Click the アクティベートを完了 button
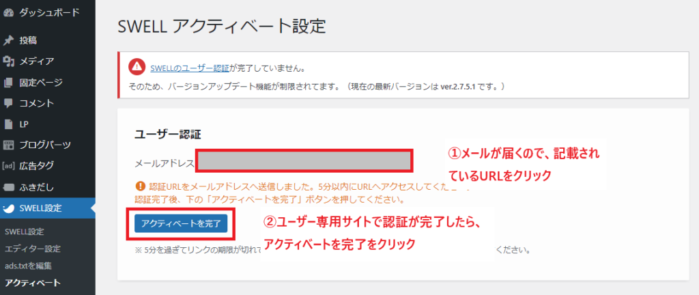The image size is (699, 295). (x=181, y=224)
